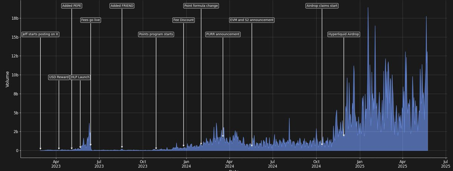Image resolution: width=453 pixels, height=171 pixels.
Task: Select the 'Oct 2023' x-axis tick label
Action: click(x=143, y=163)
